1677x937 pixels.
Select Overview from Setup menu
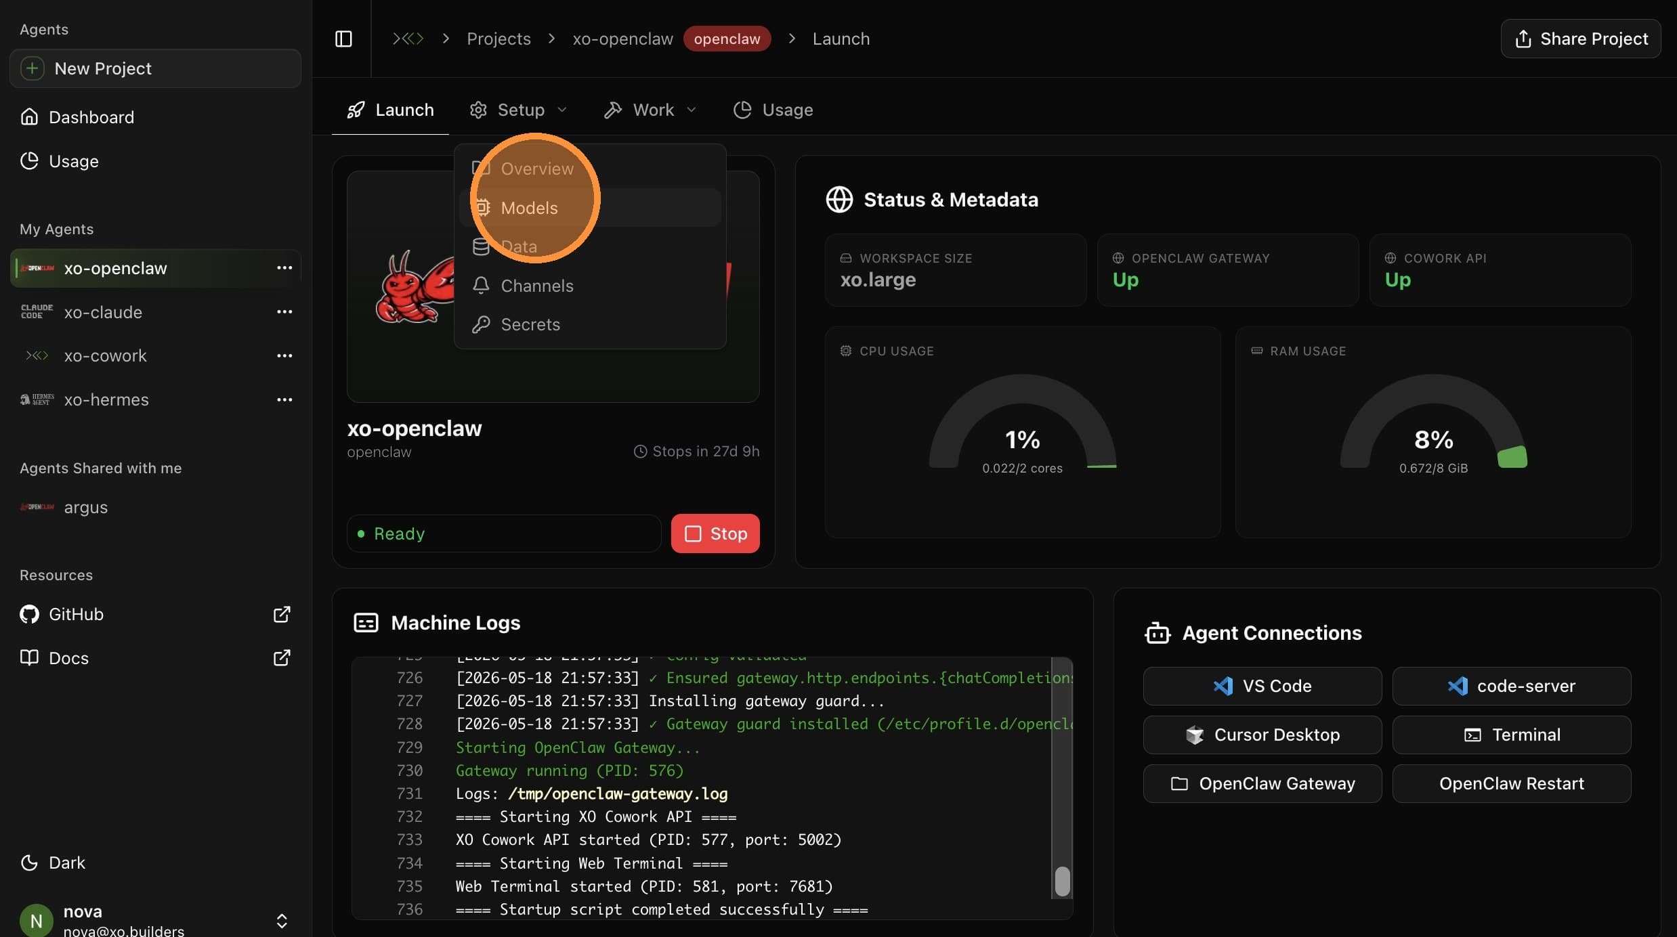pyautogui.click(x=590, y=169)
